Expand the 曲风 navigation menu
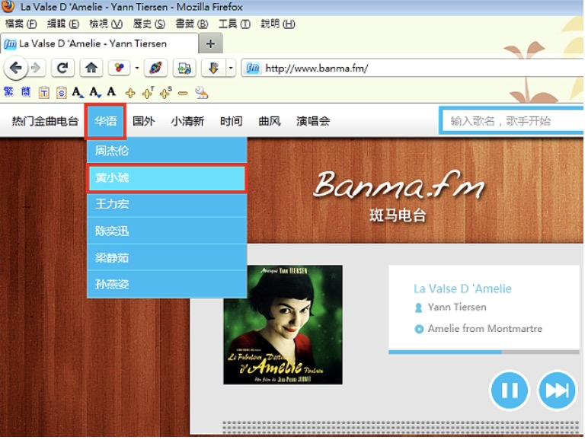This screenshot has height=440, width=588. (270, 121)
